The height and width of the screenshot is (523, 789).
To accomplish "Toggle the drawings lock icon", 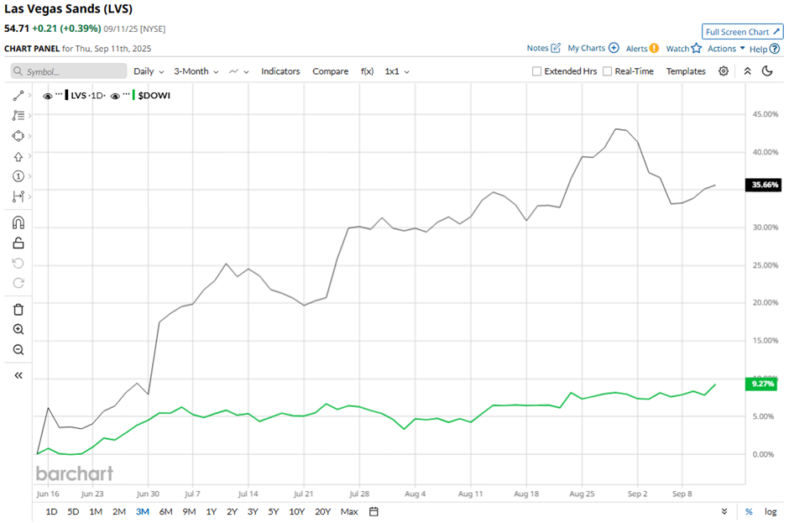I will coord(18,243).
